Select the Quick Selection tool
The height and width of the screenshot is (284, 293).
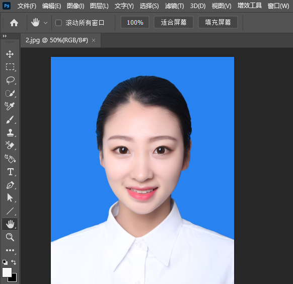(10, 93)
